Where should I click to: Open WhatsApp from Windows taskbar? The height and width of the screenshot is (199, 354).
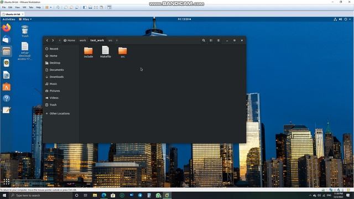pos(158,195)
